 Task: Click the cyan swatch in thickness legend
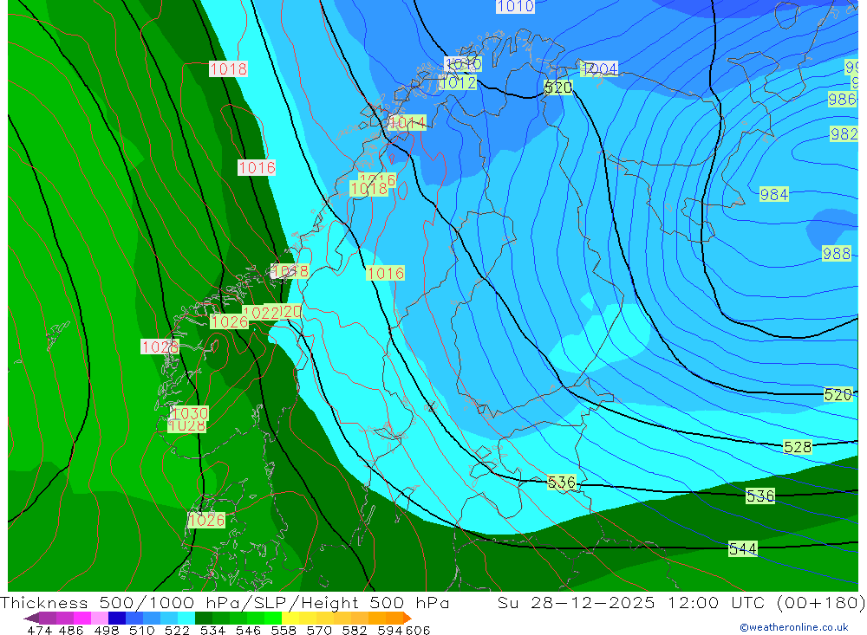(186, 618)
